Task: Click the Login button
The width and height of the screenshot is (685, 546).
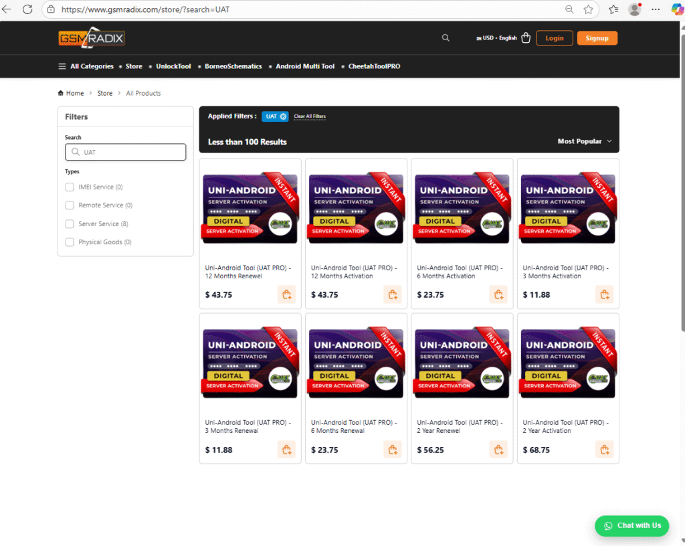Action: pyautogui.click(x=554, y=38)
